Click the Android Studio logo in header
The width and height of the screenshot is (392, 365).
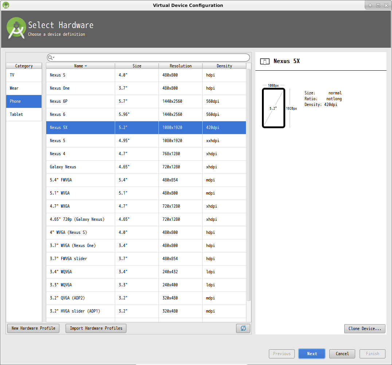[x=16, y=28]
